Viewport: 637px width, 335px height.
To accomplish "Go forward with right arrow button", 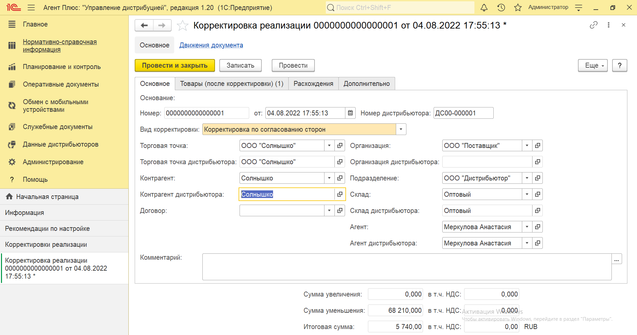I will pos(162,25).
